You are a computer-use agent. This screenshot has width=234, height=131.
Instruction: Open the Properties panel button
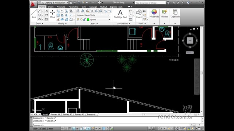tap(154, 14)
